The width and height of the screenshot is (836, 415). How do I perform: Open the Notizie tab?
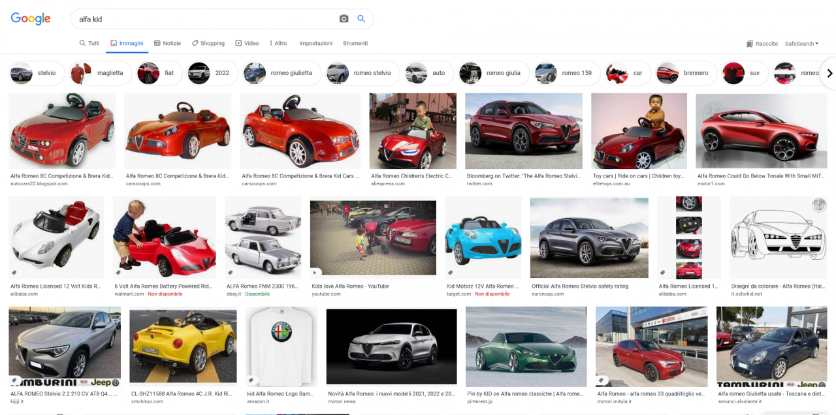(x=167, y=43)
